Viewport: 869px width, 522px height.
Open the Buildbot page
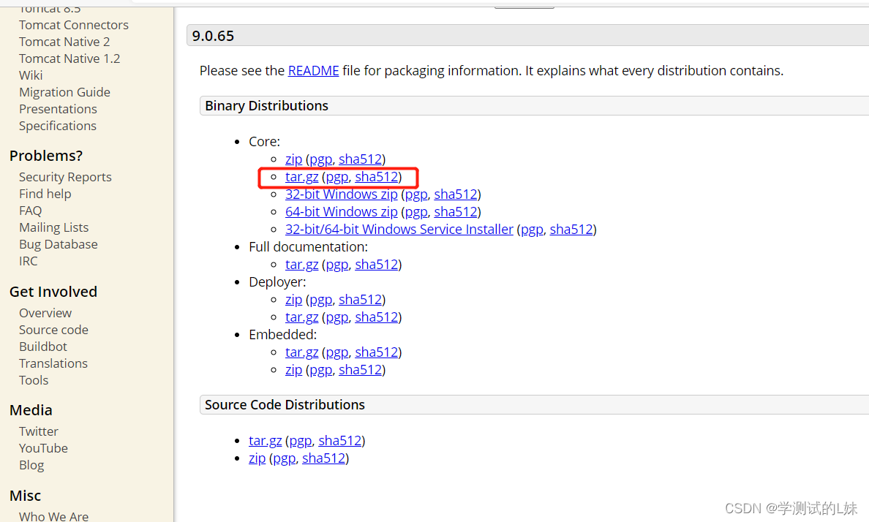point(42,347)
